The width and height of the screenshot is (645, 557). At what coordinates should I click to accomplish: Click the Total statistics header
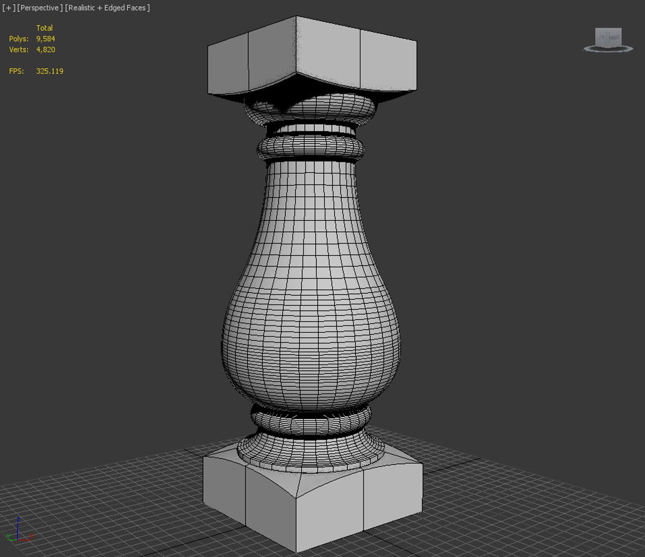[x=44, y=28]
